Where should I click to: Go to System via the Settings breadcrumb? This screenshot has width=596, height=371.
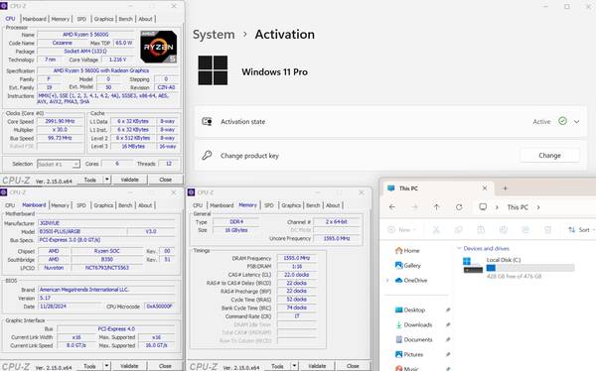click(214, 34)
